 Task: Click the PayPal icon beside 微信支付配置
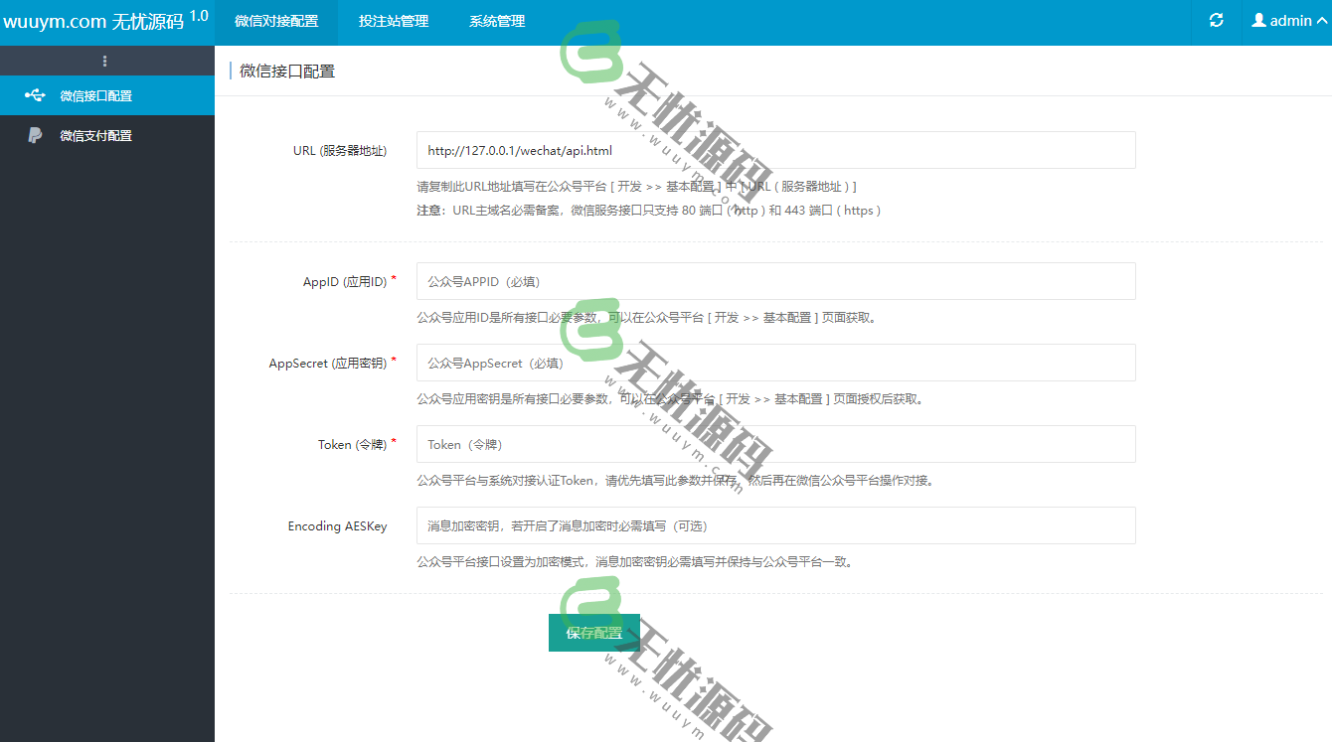35,135
